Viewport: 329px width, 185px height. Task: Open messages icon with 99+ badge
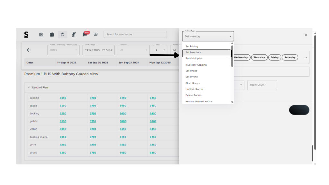click(85, 34)
